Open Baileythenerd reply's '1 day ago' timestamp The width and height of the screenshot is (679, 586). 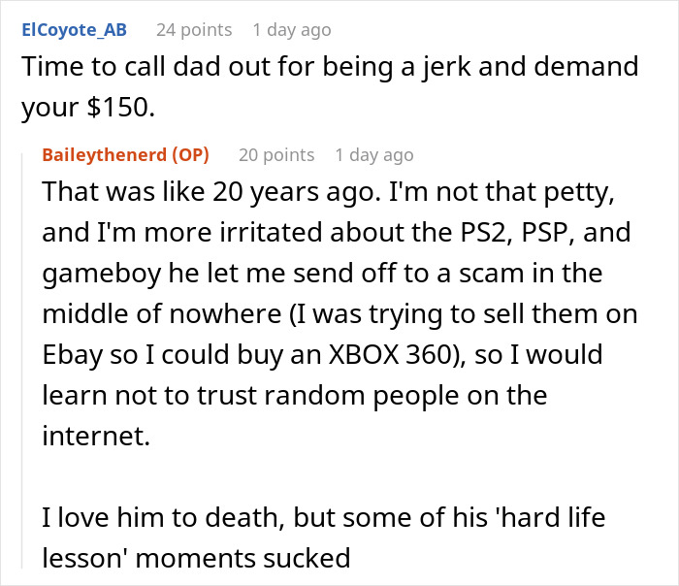[373, 154]
